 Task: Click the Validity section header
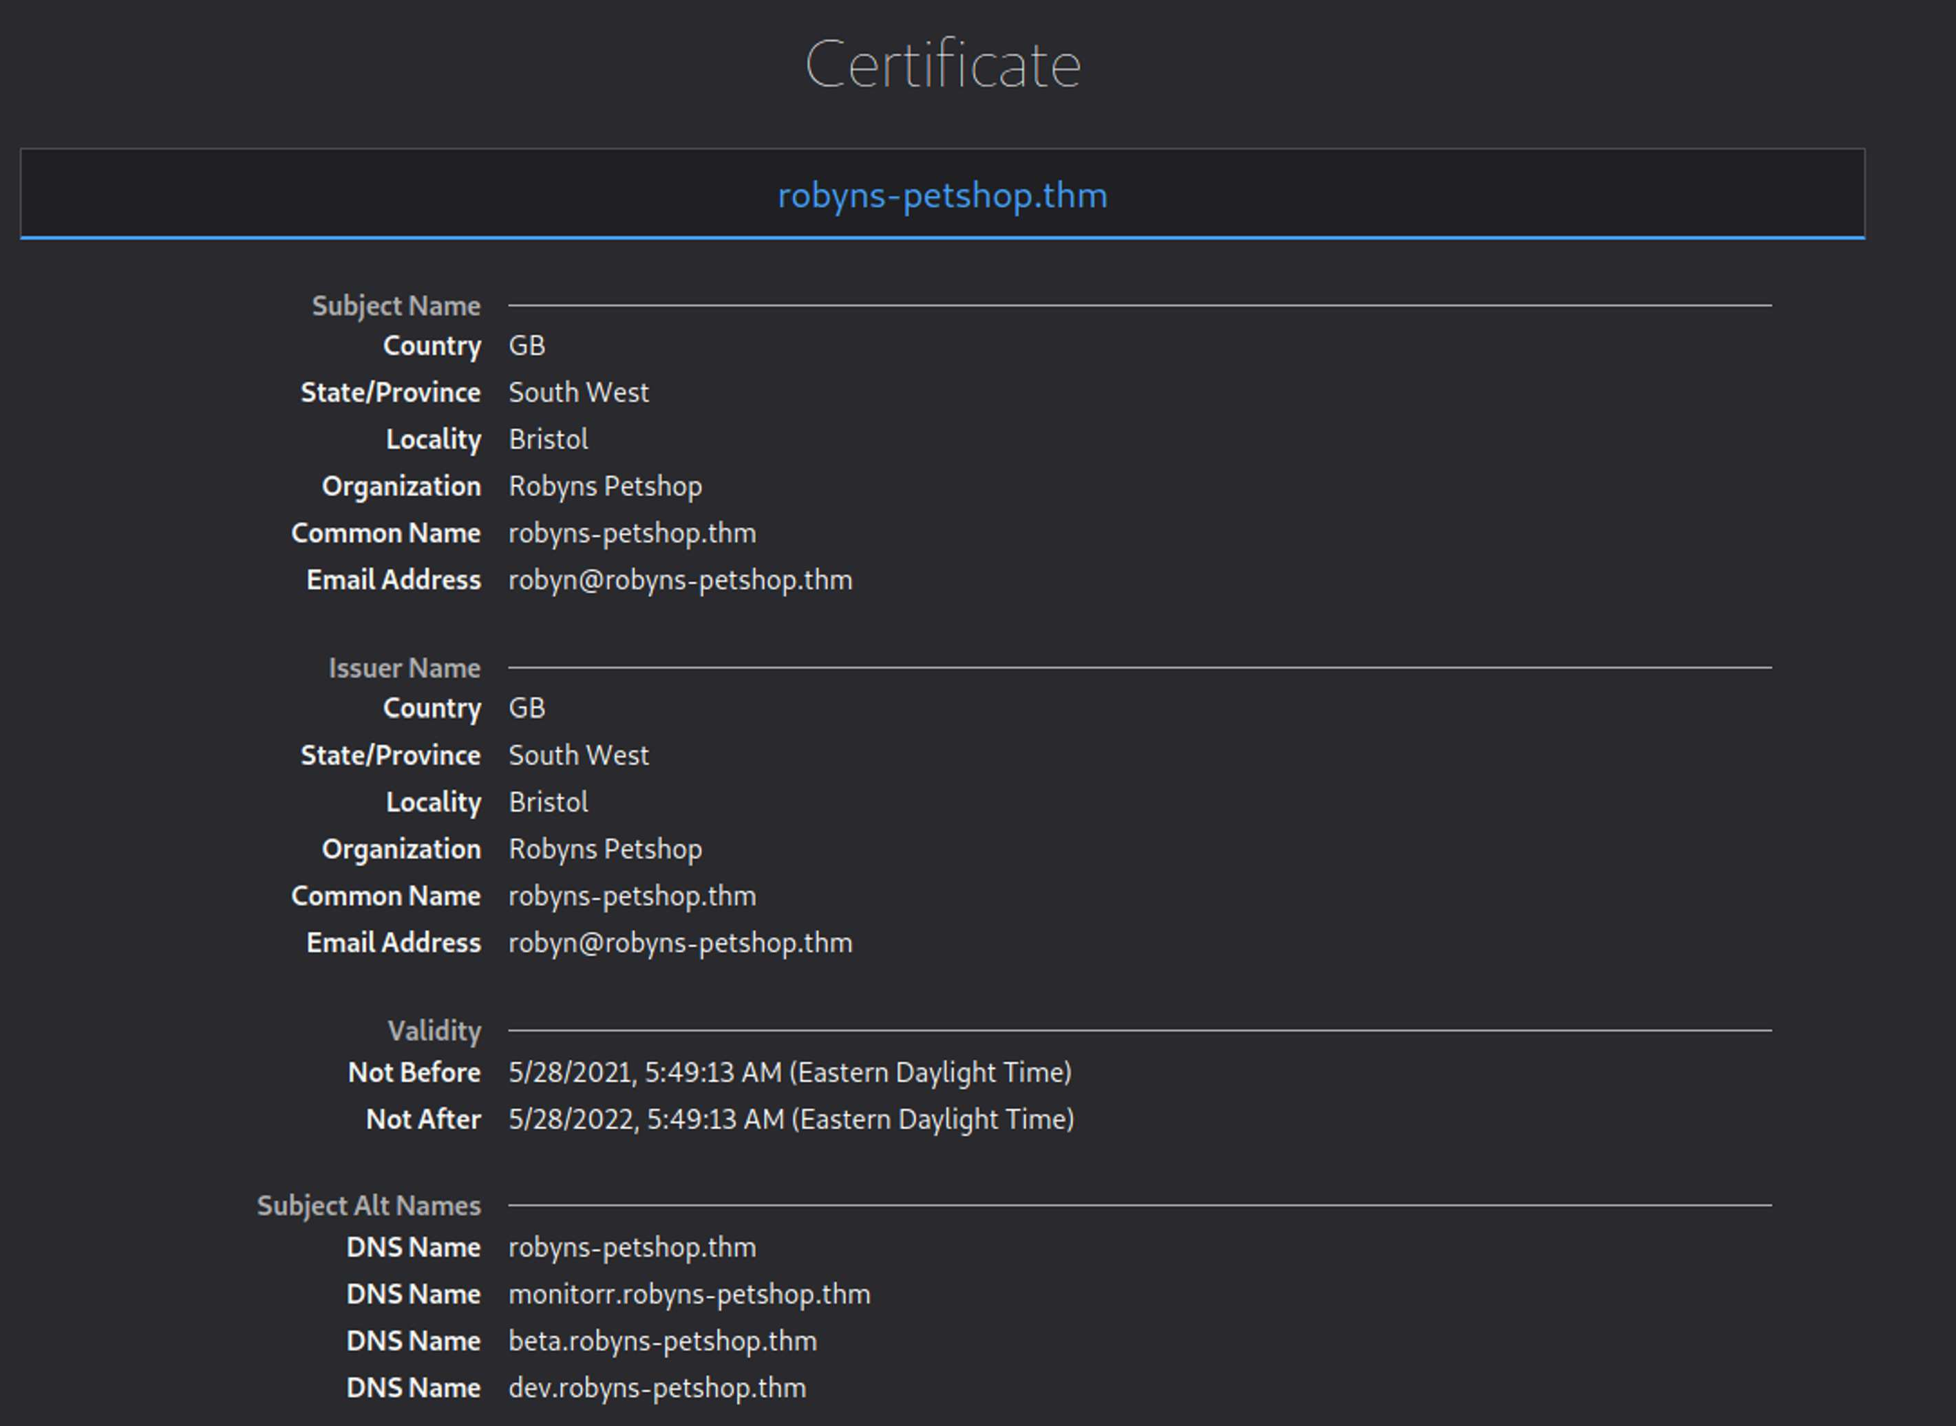pyautogui.click(x=434, y=1030)
